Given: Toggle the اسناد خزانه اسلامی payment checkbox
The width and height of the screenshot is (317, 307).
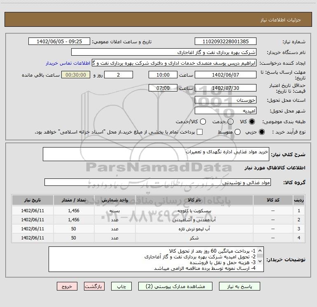Looking at the screenshot, I should click(200, 132).
